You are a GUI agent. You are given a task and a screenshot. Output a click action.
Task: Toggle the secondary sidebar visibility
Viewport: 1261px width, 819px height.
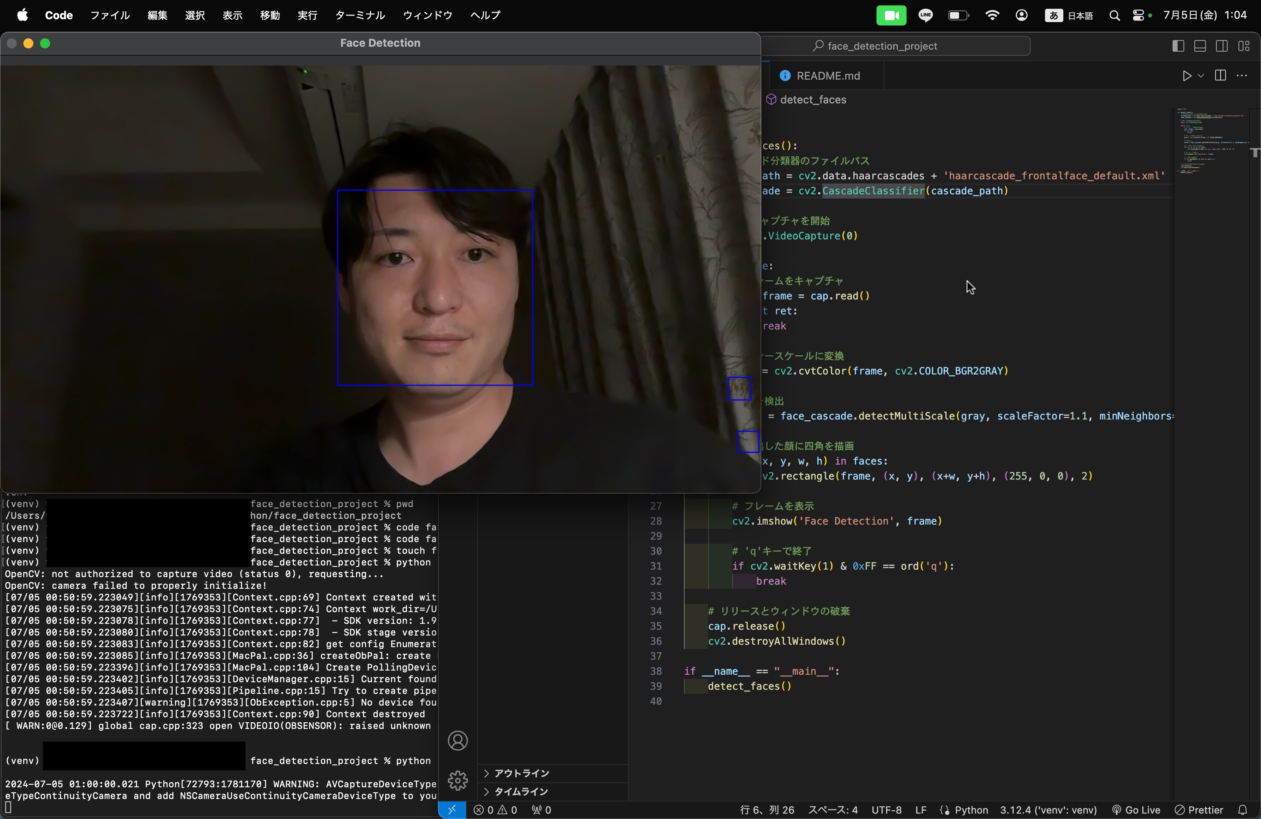click(x=1222, y=45)
